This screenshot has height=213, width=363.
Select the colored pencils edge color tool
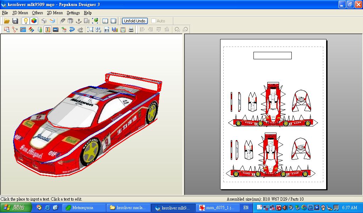[x=31, y=29]
